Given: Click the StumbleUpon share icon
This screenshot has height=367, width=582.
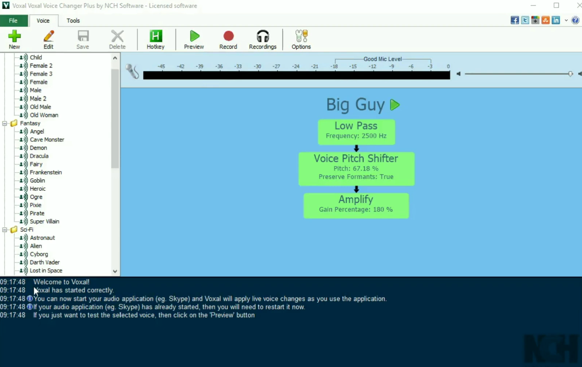Looking at the screenshot, I should (545, 20).
